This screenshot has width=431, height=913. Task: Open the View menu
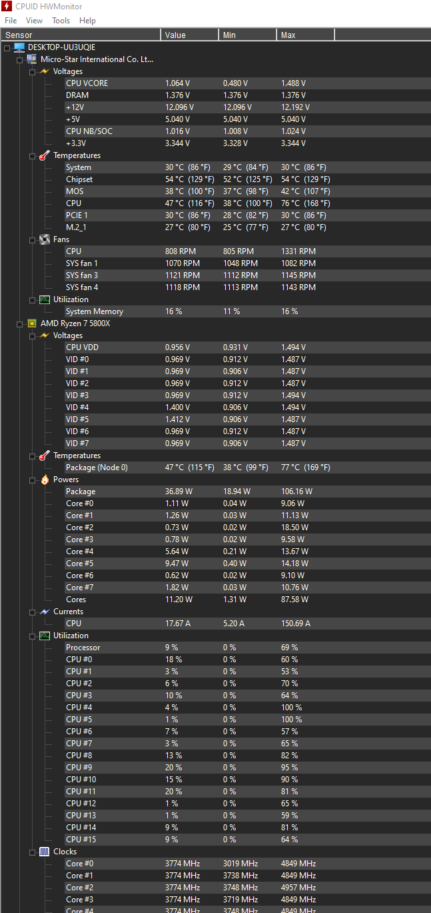34,21
